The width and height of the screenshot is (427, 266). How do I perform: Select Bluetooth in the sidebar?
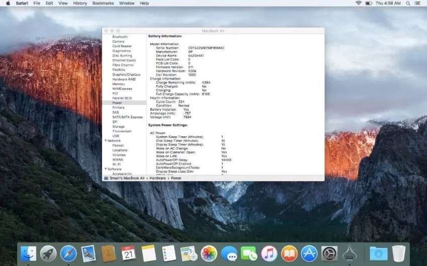tap(120, 37)
